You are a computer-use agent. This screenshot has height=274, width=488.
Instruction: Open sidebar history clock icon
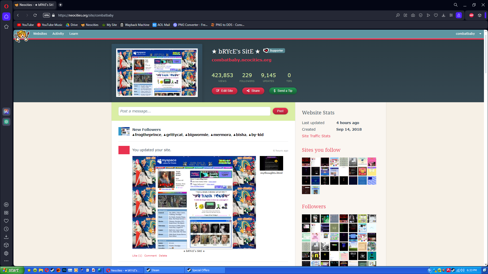[x=6, y=229]
